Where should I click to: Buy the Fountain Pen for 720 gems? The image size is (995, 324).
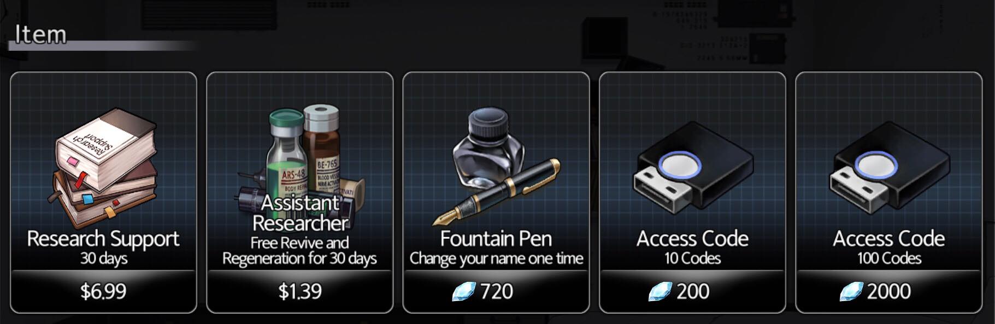pyautogui.click(x=496, y=291)
